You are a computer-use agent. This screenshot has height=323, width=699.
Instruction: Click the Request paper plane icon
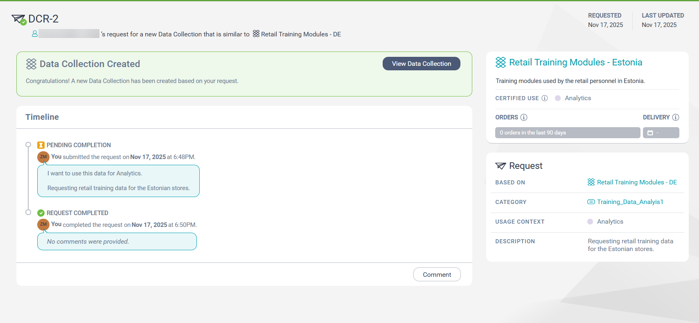501,166
